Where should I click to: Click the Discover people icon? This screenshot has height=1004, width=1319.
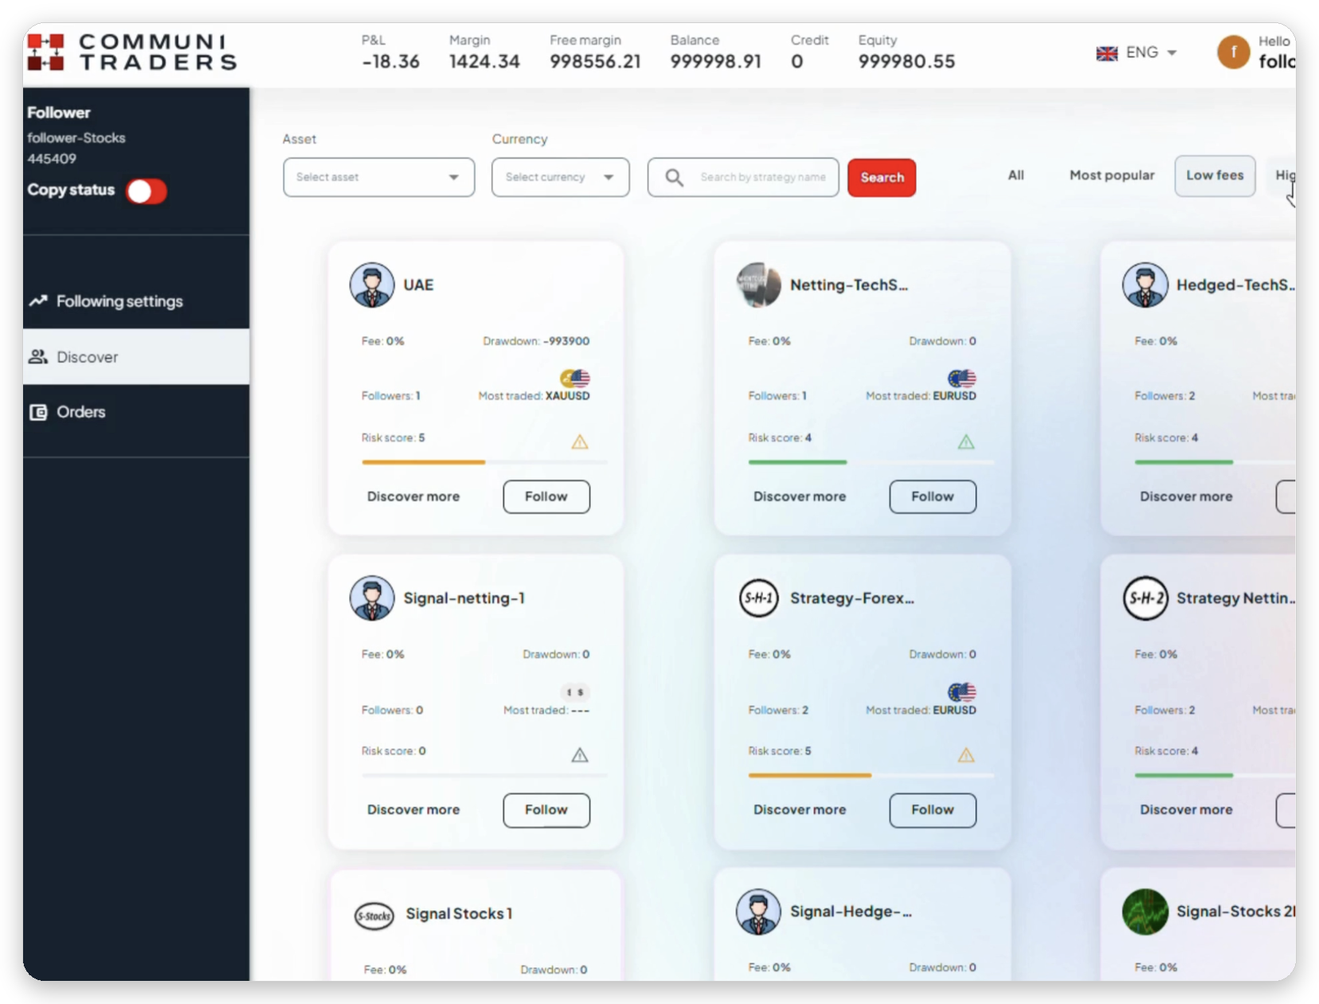(38, 357)
